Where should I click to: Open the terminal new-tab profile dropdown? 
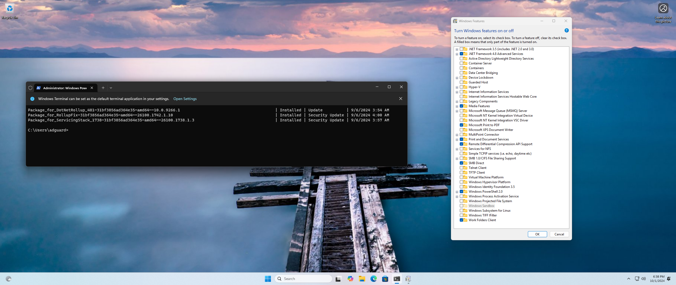[111, 88]
